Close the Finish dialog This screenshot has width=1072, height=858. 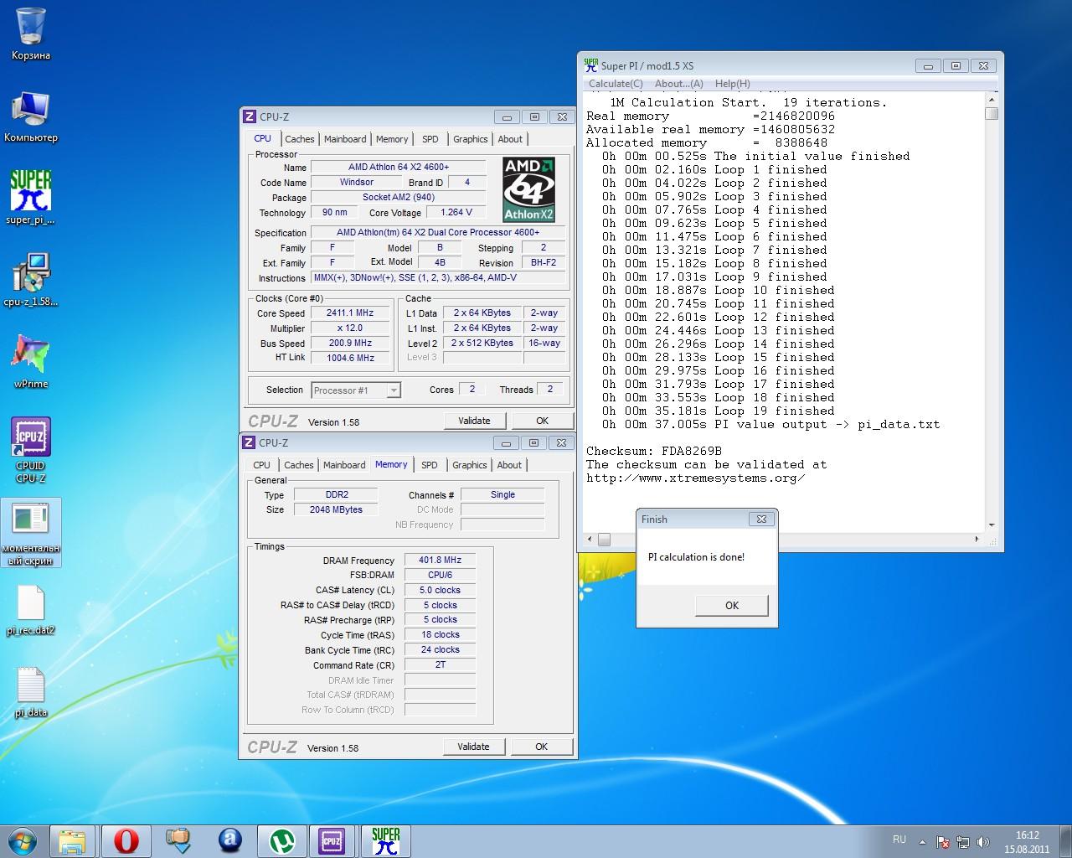(x=761, y=519)
